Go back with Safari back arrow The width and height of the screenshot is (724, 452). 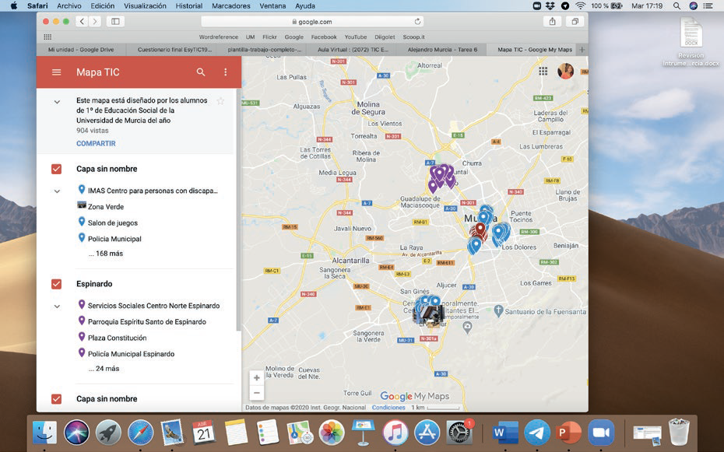tap(82, 21)
